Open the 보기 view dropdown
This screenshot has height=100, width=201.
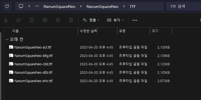tap(115, 20)
